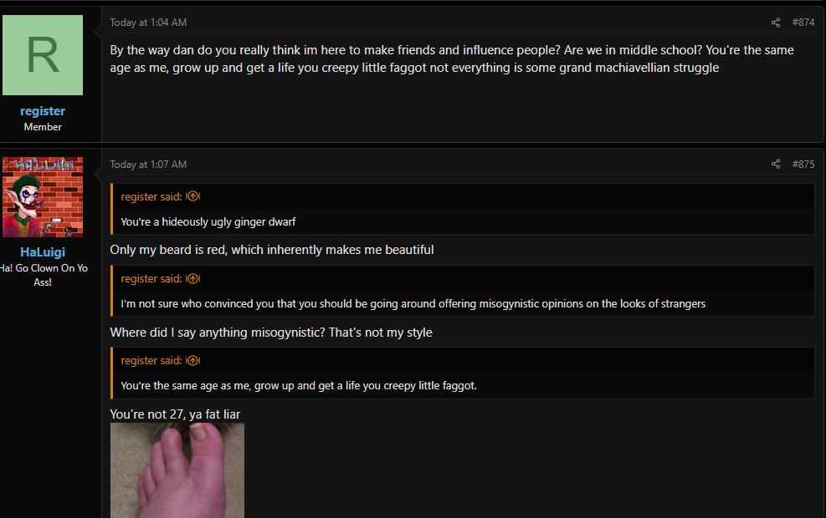
Task: Open HaLuigi's clown avatar image
Action: click(x=43, y=197)
